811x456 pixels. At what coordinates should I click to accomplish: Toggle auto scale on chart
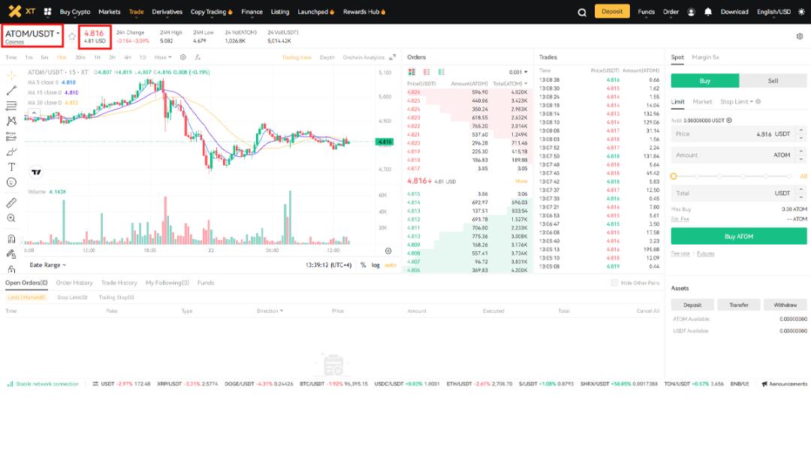tap(390, 265)
